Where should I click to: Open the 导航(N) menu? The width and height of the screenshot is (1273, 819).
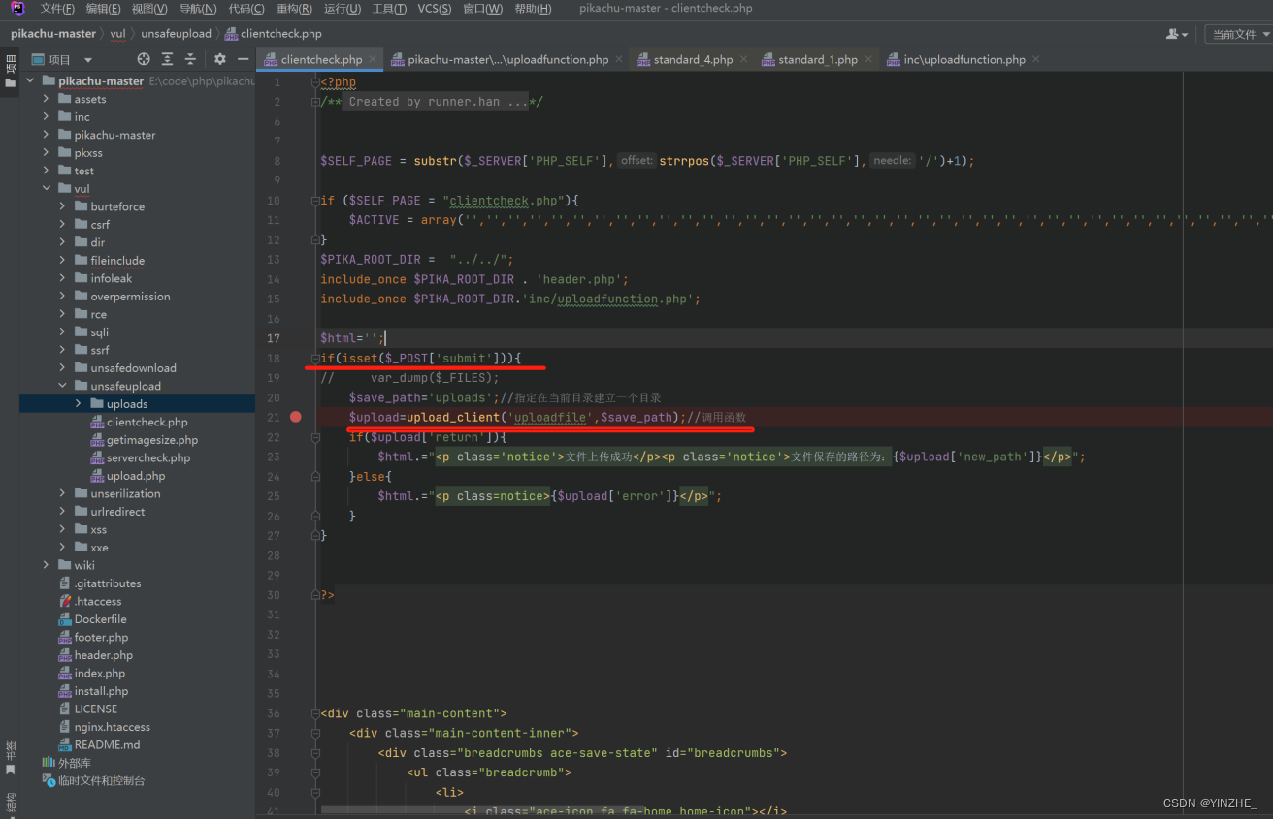click(198, 9)
